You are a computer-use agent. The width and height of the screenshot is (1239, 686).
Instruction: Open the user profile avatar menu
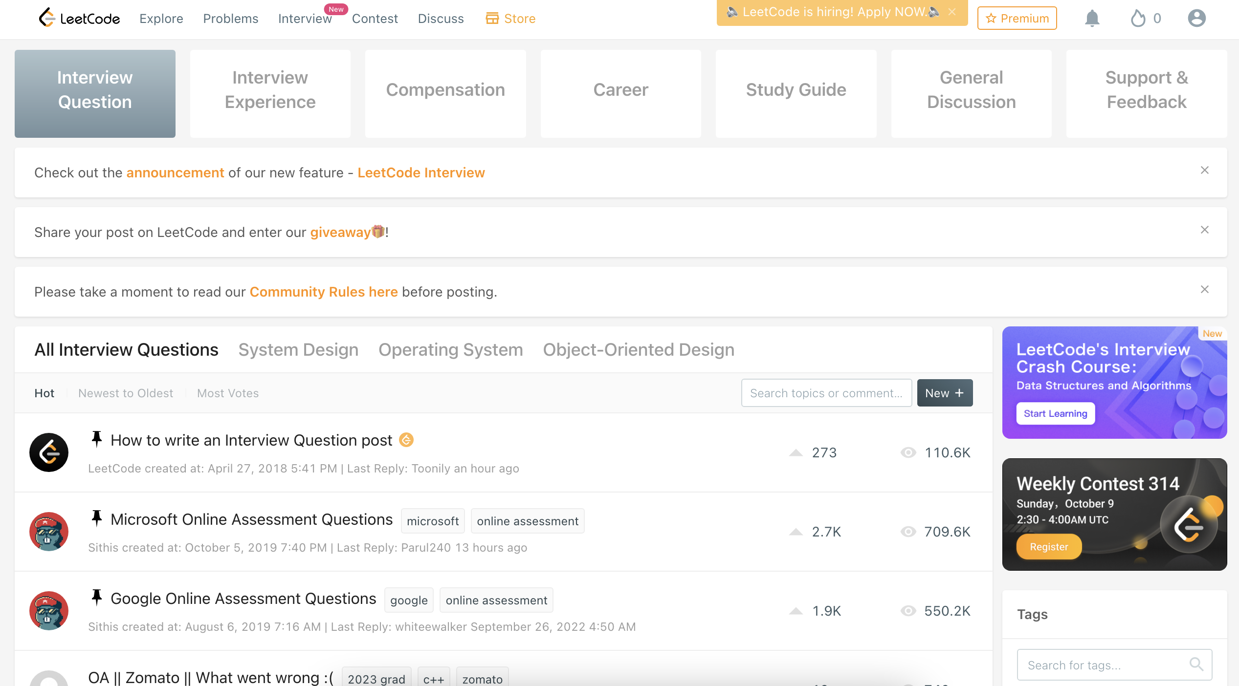1196,19
